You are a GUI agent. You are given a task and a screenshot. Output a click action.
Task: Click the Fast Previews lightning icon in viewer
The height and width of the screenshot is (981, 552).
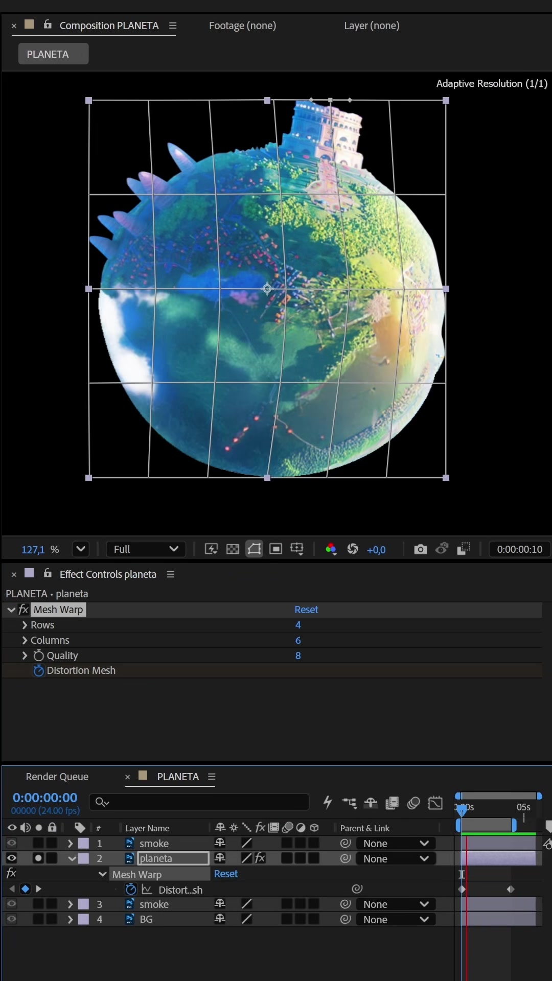[211, 549]
